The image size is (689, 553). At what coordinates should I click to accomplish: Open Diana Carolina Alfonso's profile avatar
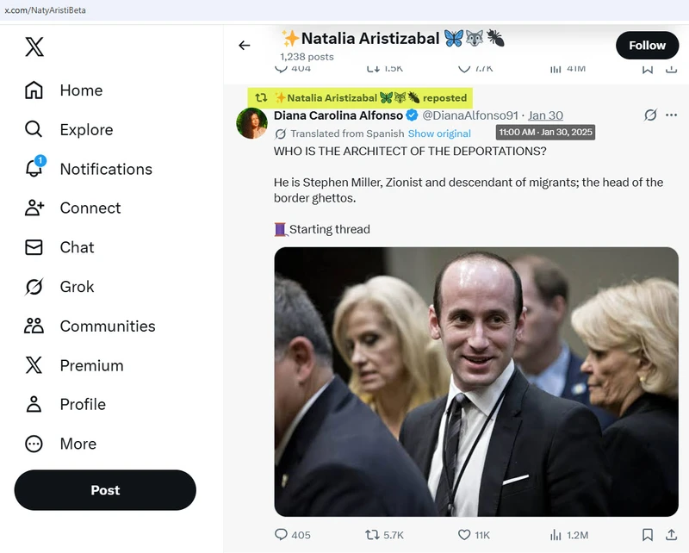pos(251,123)
